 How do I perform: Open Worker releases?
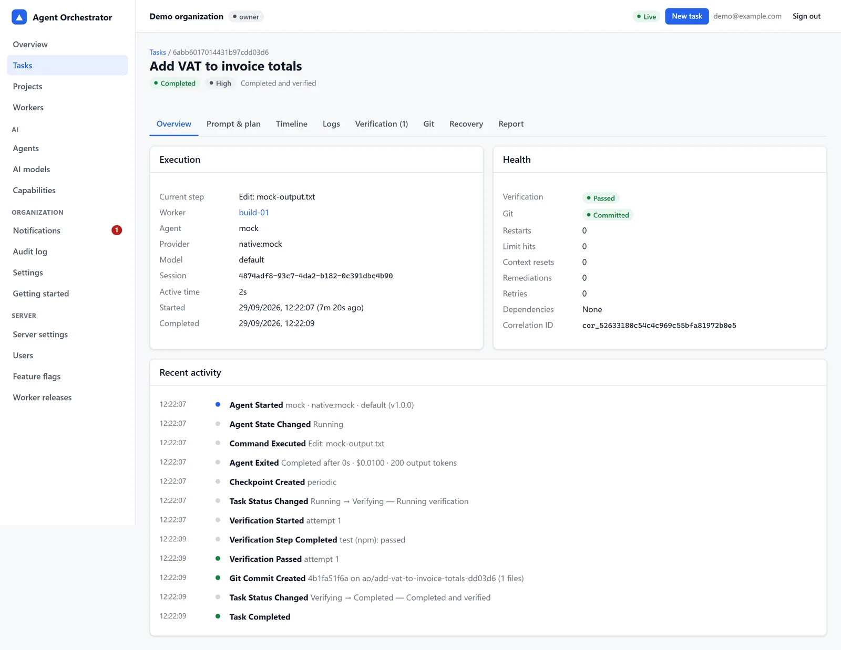pos(67,397)
